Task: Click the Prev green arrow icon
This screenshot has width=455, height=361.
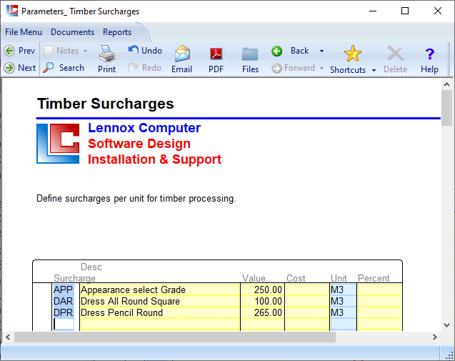Action: click(x=9, y=51)
